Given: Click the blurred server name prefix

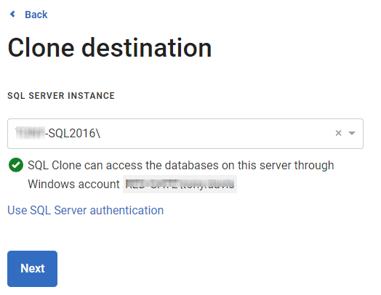Looking at the screenshot, I should [30, 133].
